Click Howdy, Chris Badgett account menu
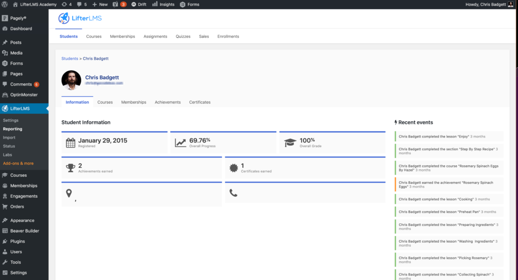This screenshot has height=280, width=518. point(489,4)
